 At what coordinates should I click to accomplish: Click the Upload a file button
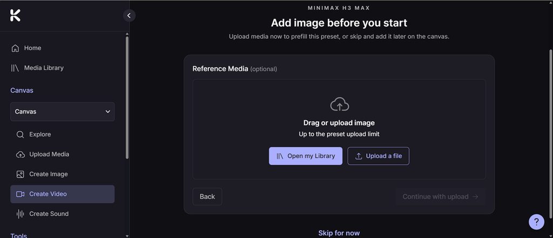coord(378,156)
